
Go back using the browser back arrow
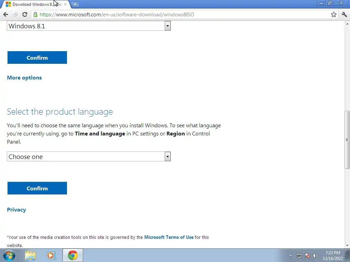[5, 15]
